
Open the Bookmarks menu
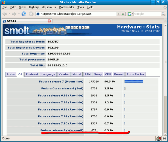[x=66, y=7]
